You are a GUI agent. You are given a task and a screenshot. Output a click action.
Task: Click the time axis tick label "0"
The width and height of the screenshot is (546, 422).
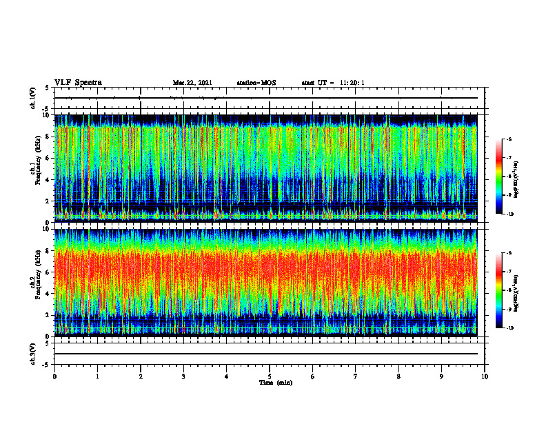pyautogui.click(x=54, y=376)
